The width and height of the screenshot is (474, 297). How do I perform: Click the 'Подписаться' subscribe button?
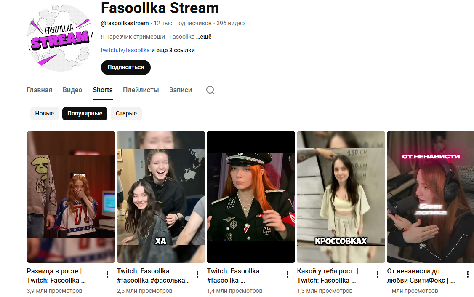pos(126,67)
